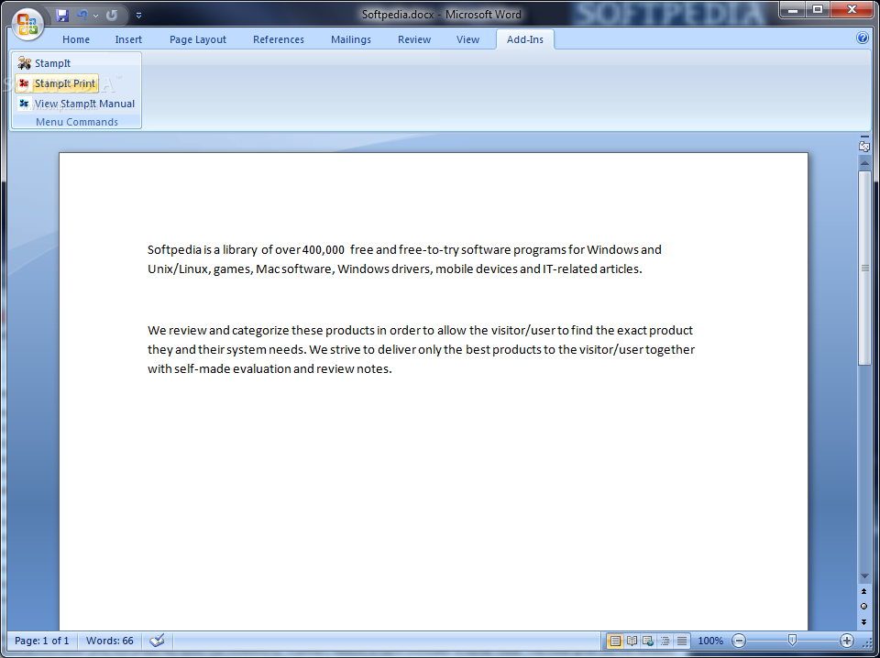Open the Office Button menu
This screenshot has width=880, height=658.
coord(27,25)
